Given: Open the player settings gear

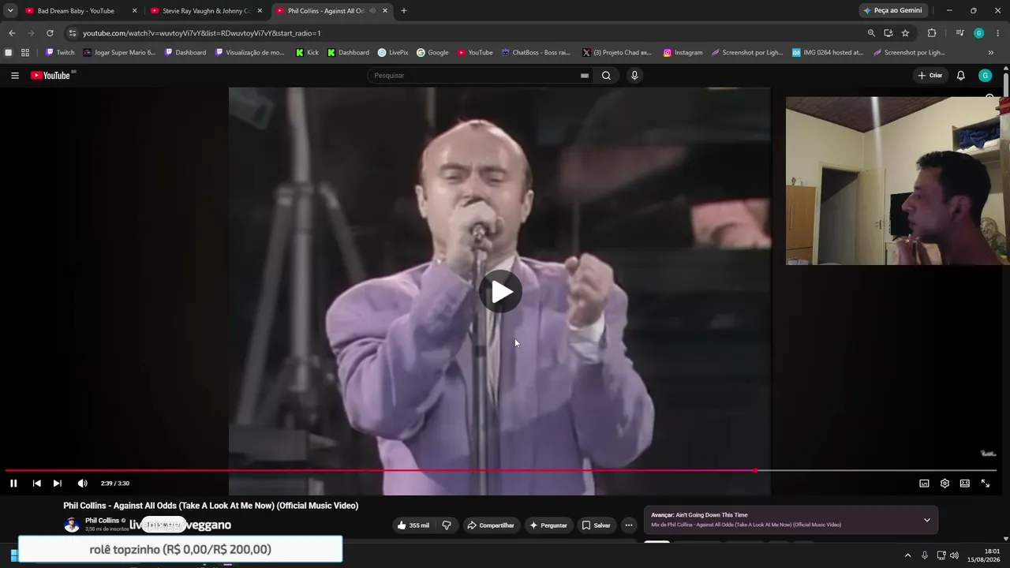Looking at the screenshot, I should pos(945,484).
